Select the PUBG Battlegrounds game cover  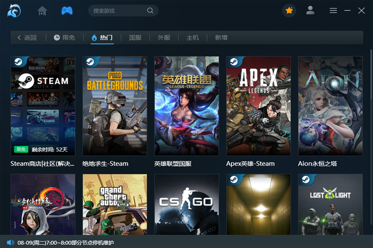(x=115, y=106)
